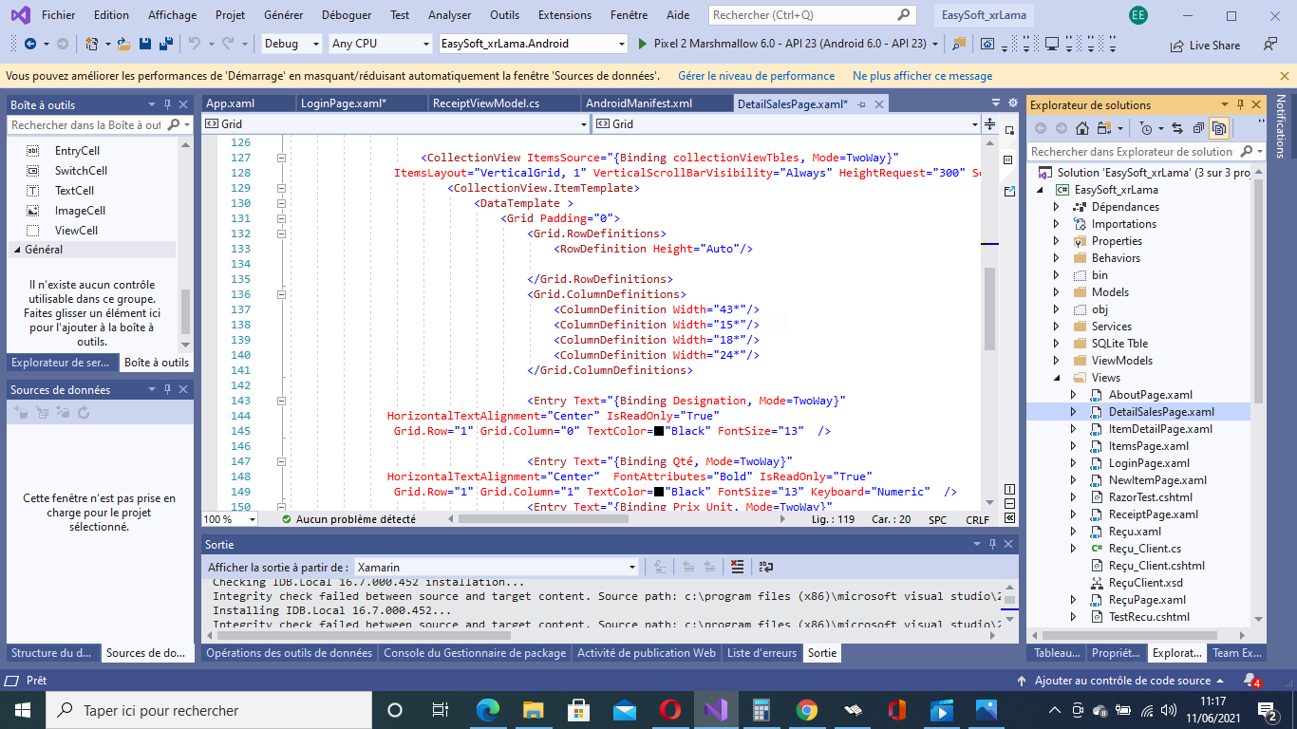Screen dimensions: 1297x729
Task: Toggle pin on the Boîte à outils panel
Action: (168, 104)
